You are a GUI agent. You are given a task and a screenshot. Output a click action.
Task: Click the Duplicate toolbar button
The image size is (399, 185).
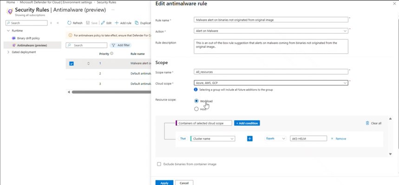143,23
